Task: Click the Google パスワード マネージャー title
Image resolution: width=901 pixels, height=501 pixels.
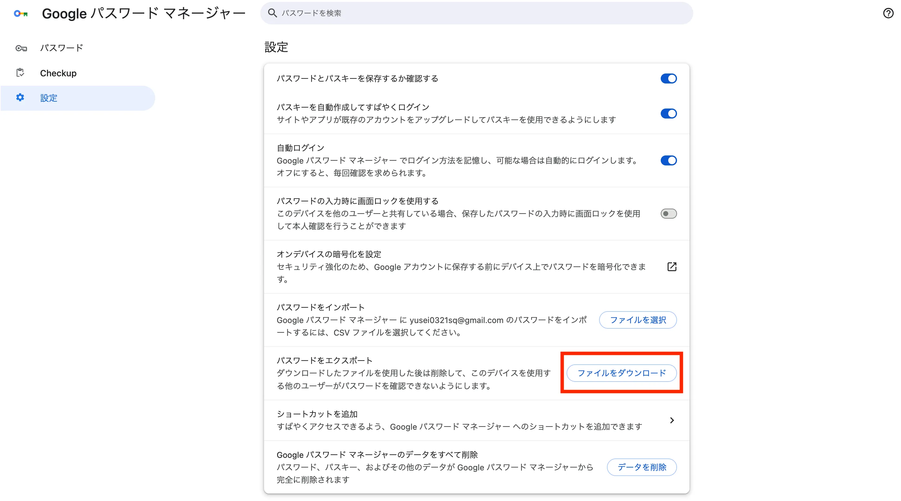Action: (143, 14)
